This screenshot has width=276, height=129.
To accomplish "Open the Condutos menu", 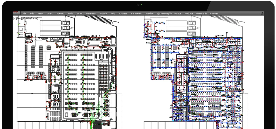I will tap(189, 13).
